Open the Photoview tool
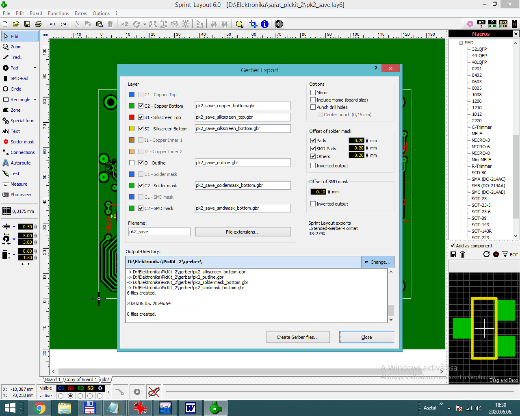Screen dimensions: 520x416 pyautogui.click(x=21, y=195)
